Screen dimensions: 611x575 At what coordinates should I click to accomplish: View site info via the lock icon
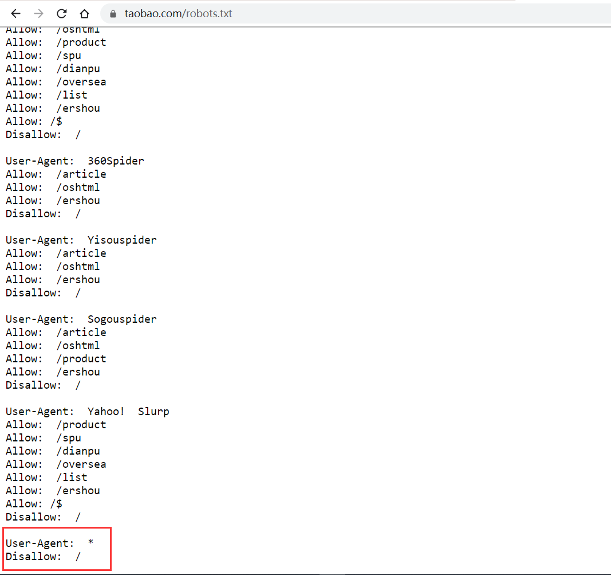pos(113,14)
